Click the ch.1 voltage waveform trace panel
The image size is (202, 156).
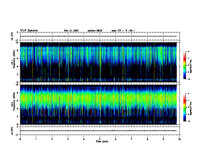(x=100, y=36)
